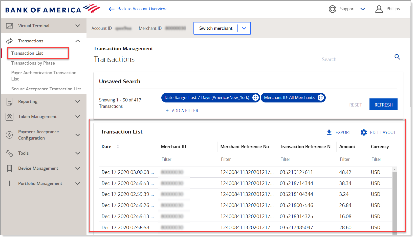Click Back to Account Overview link
This screenshot has width=415, height=239.
pos(142,9)
